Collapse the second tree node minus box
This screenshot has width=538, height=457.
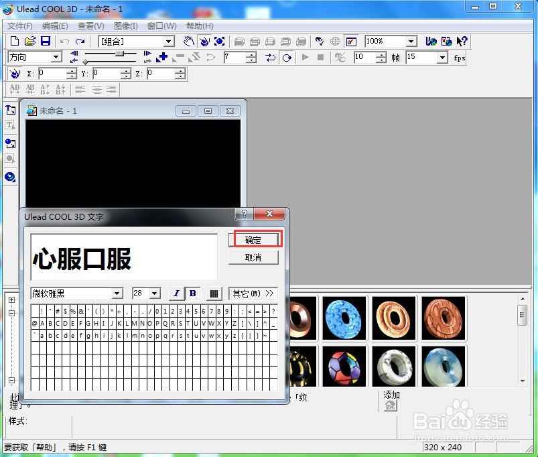(11, 313)
